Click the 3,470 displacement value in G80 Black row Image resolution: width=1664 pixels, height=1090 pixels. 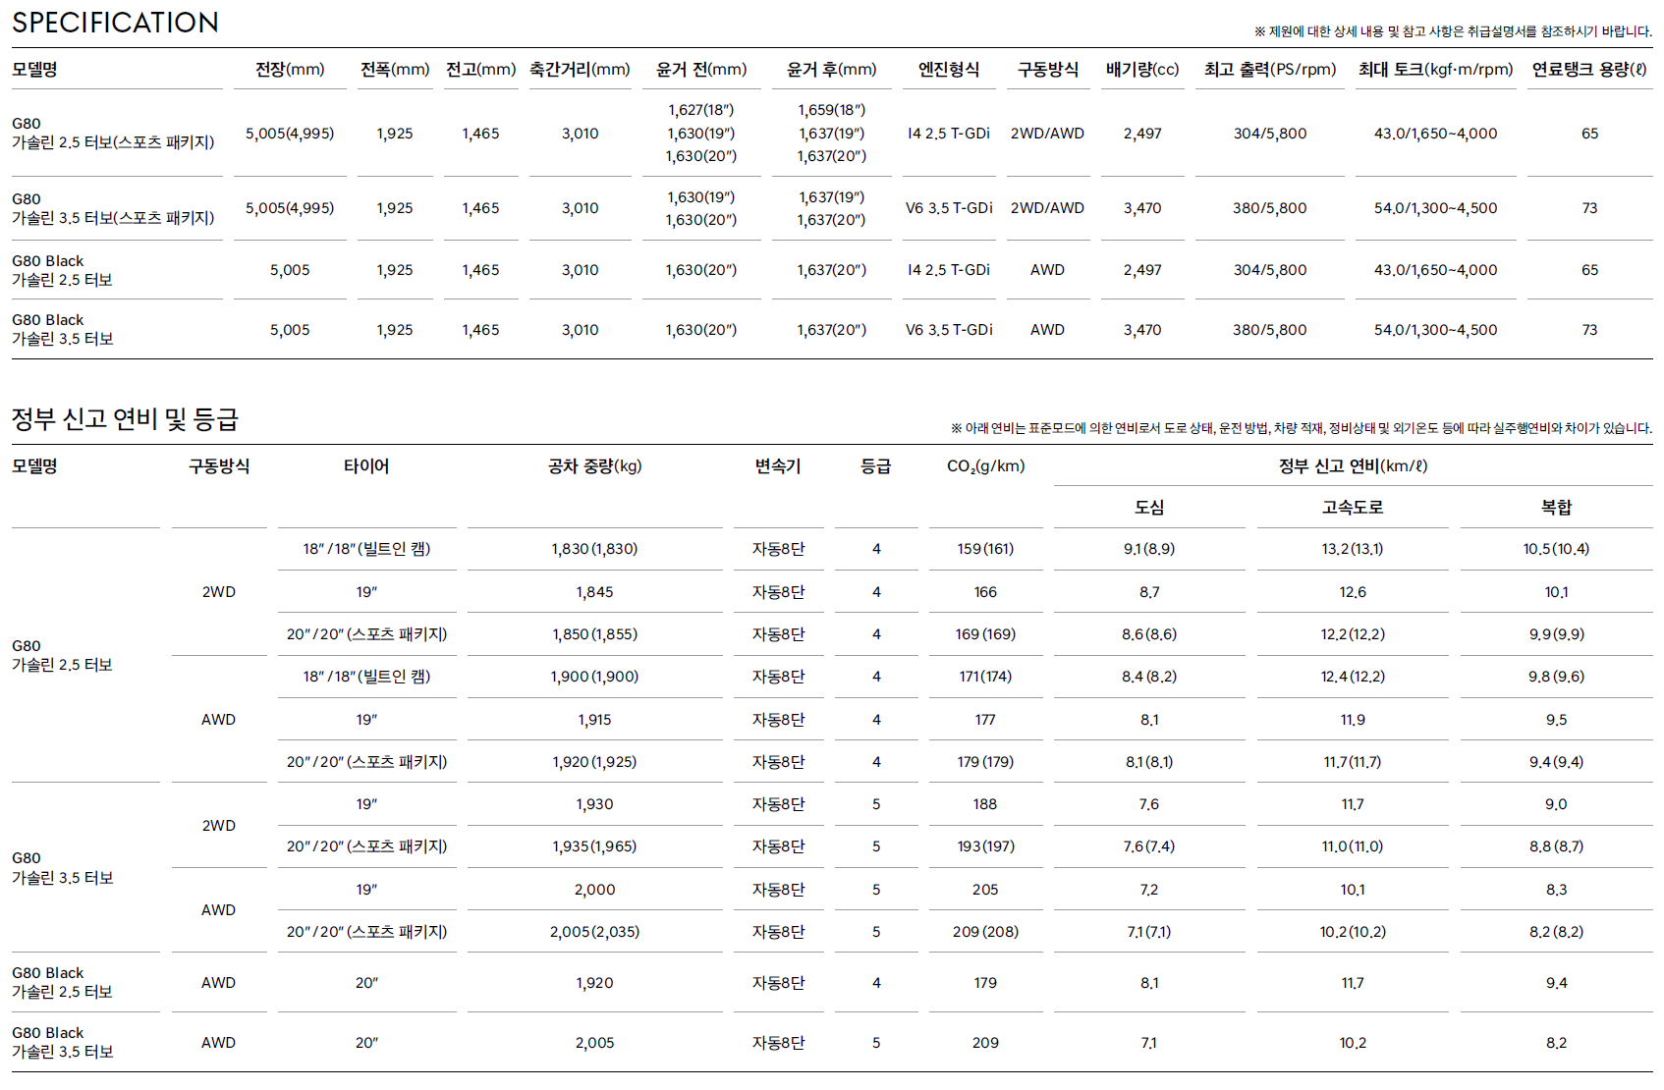coord(1142,330)
